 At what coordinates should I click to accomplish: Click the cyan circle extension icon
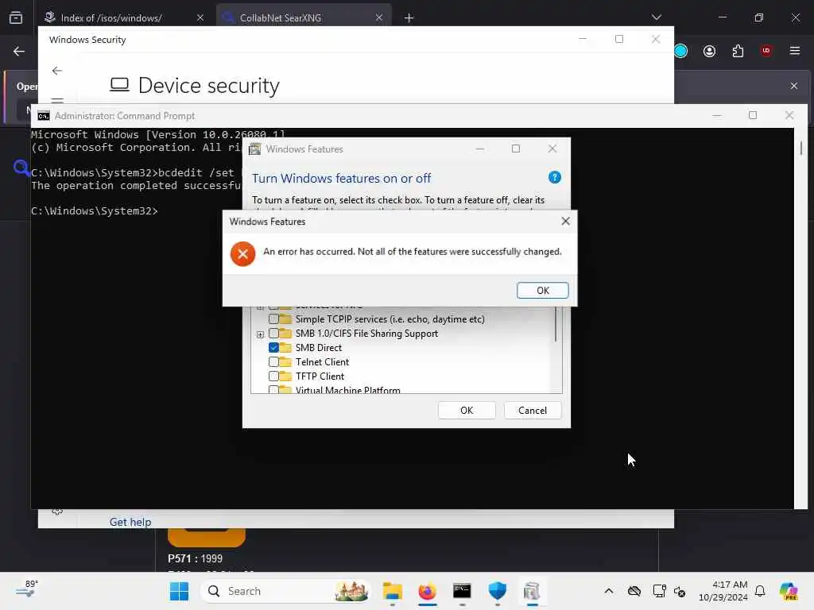tap(680, 51)
